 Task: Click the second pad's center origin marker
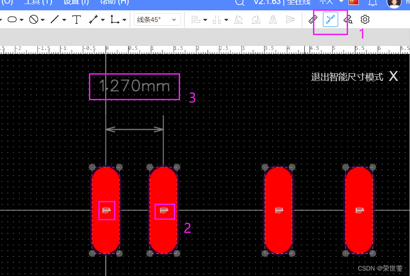tap(164, 210)
